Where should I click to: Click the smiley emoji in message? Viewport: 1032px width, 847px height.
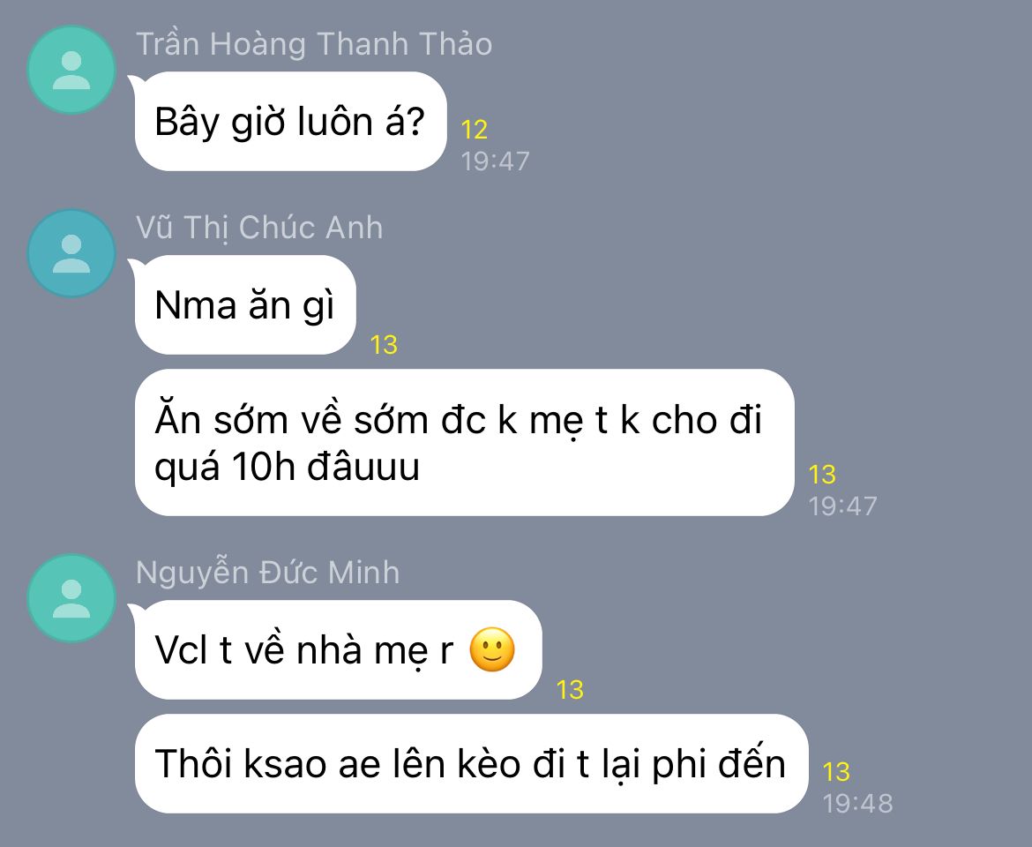[491, 649]
